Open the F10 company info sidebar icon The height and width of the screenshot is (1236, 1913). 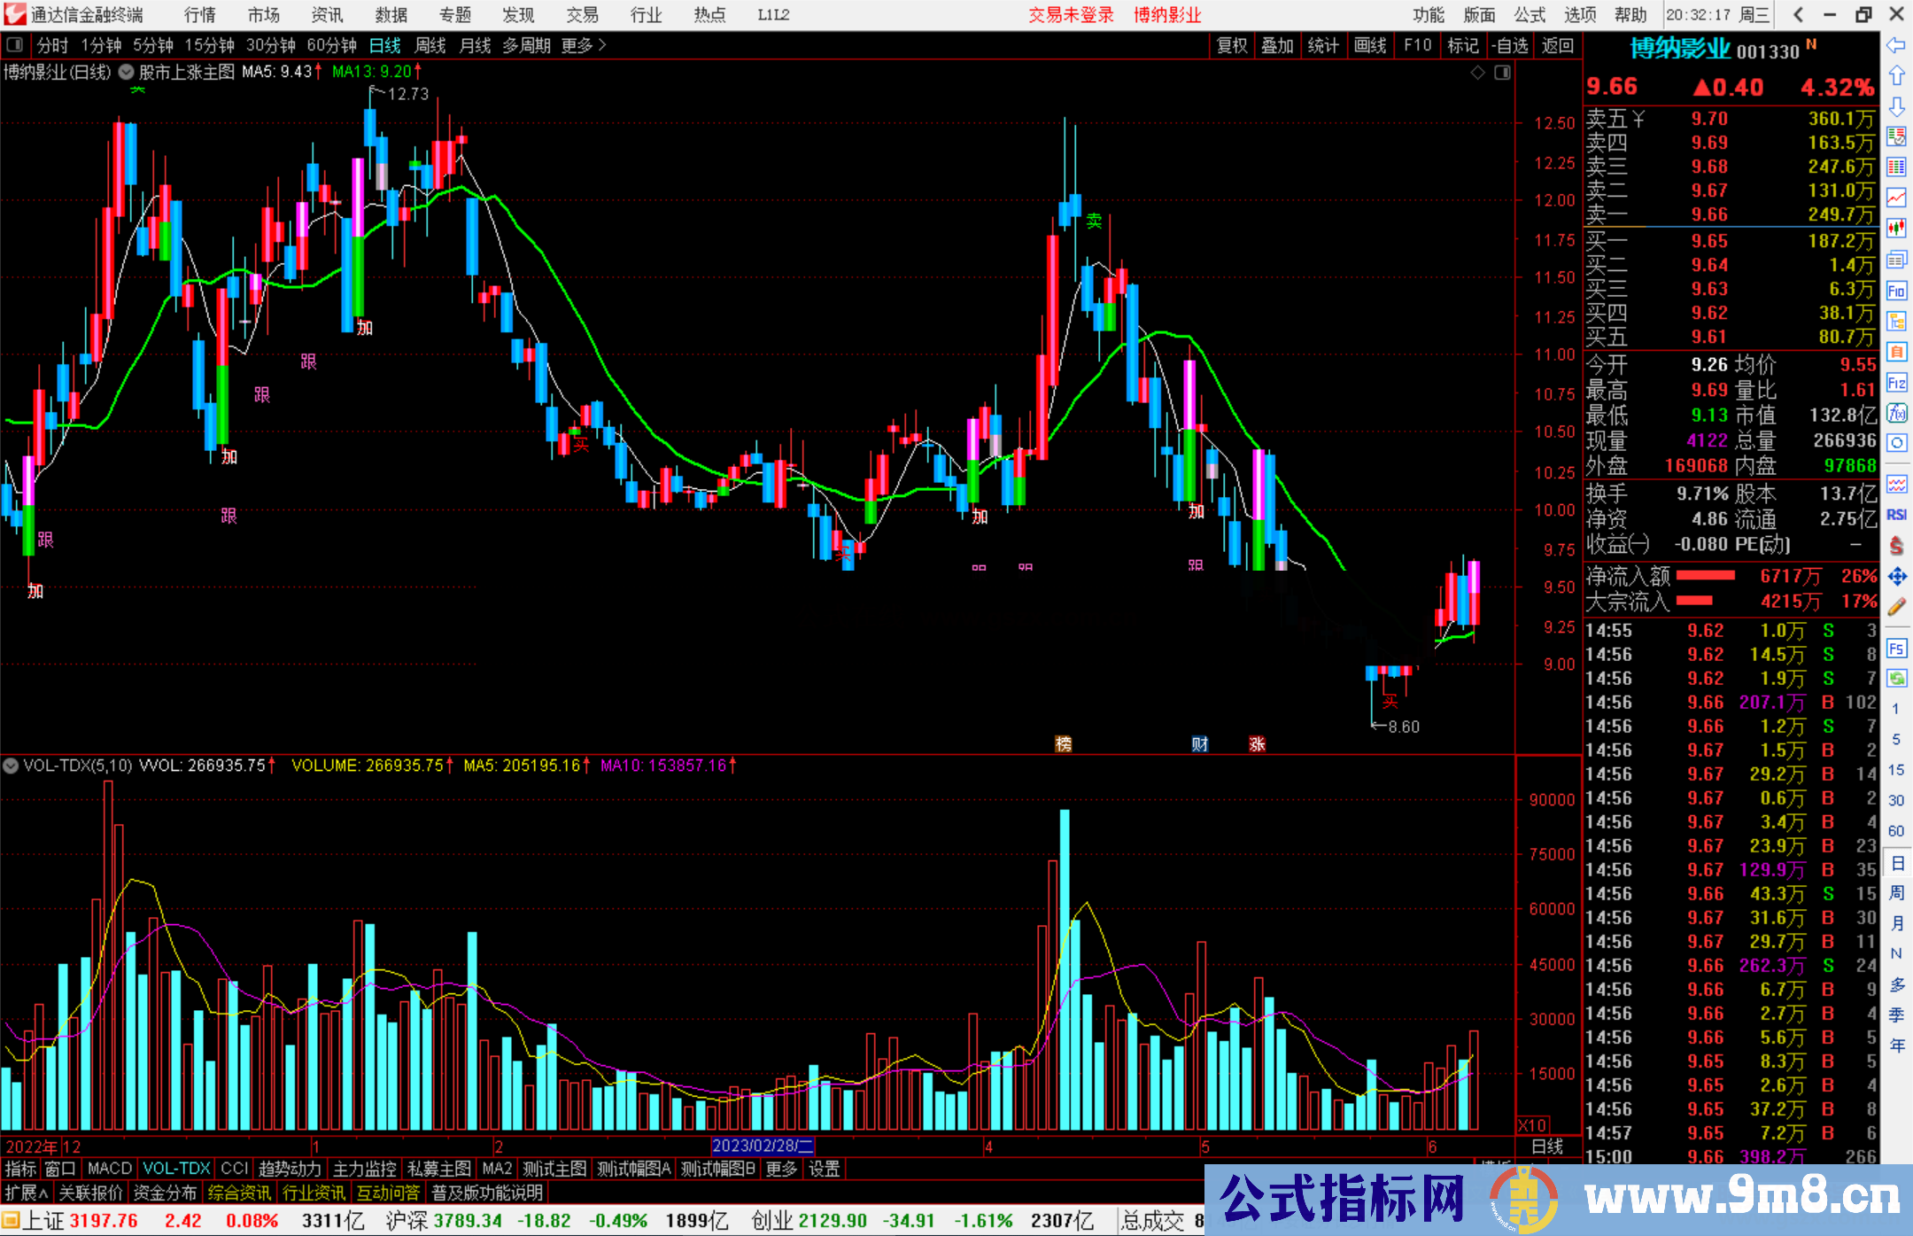click(x=1896, y=291)
